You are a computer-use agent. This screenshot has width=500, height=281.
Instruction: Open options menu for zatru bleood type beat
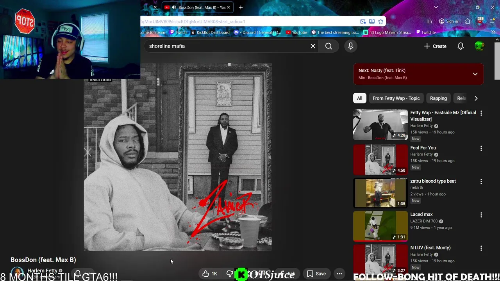point(481,181)
